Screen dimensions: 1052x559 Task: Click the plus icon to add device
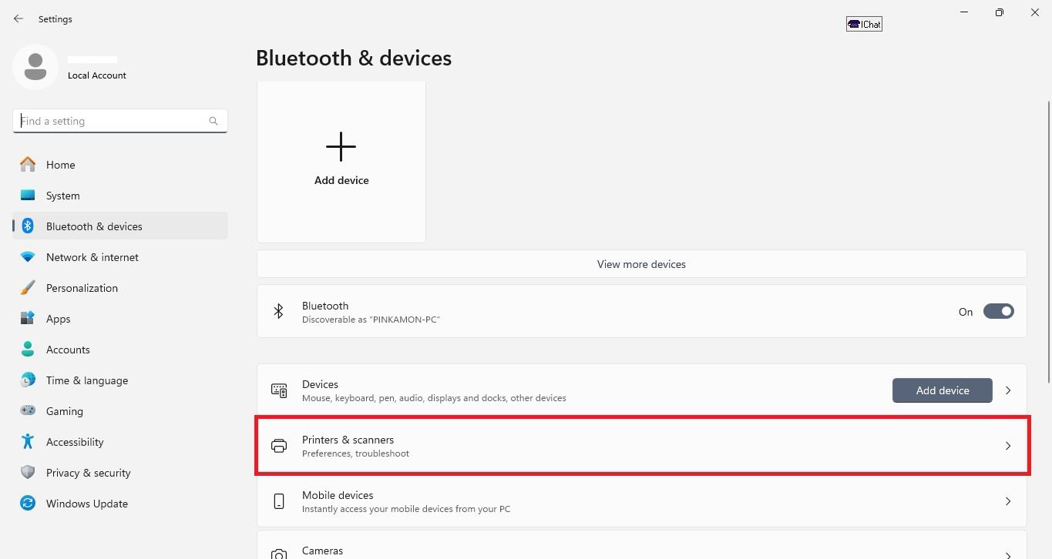point(341,146)
